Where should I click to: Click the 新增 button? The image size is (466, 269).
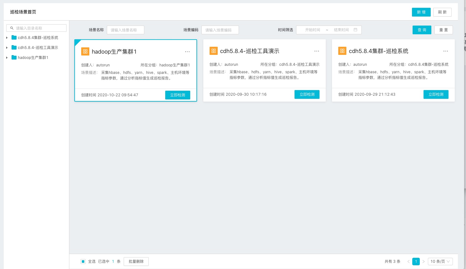point(421,12)
